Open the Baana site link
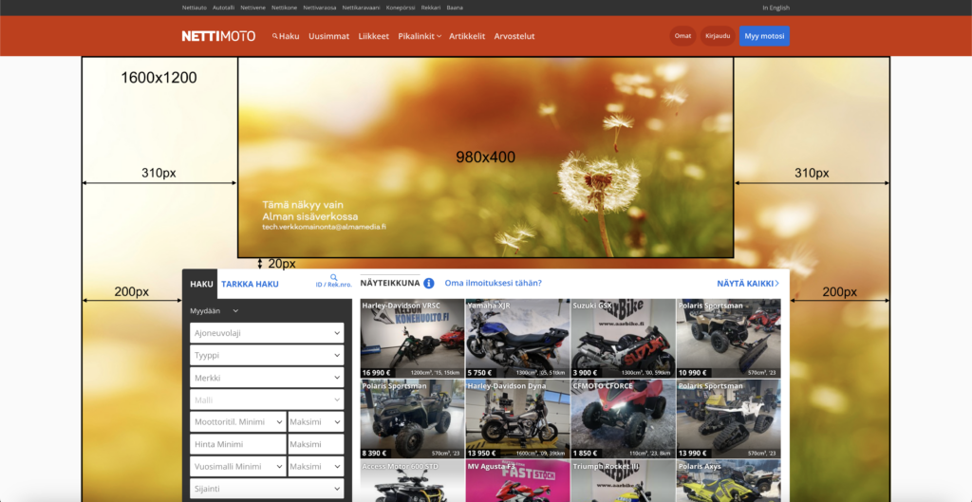This screenshot has height=502, width=972. 455,8
